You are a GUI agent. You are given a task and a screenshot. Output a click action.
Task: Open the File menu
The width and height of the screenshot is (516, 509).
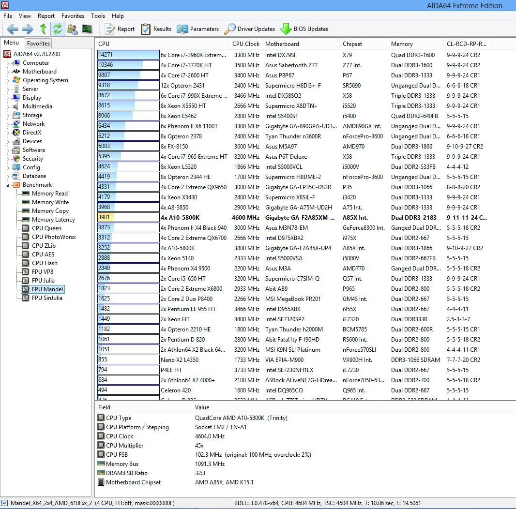(8, 16)
